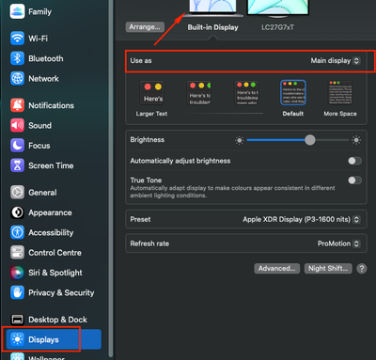Enable the True Tone switch
This screenshot has height=360, width=376.
(354, 180)
